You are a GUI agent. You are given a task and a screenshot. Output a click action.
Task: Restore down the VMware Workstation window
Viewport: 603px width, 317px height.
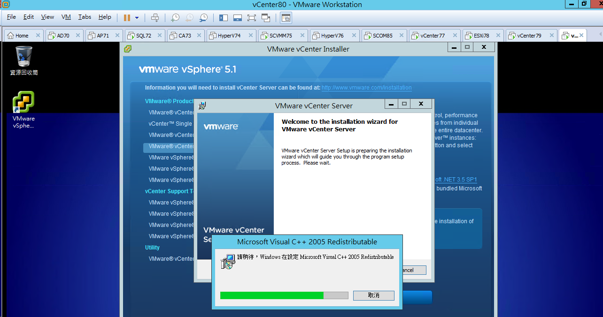pos(584,4)
